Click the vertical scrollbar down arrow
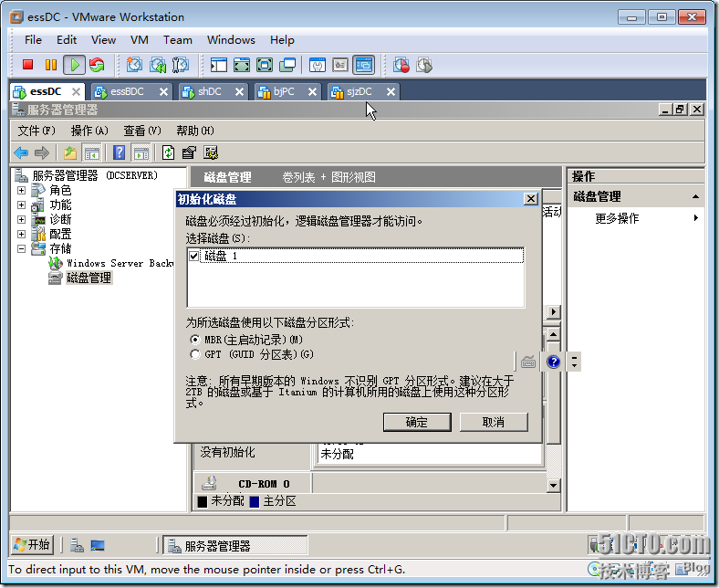The height and width of the screenshot is (588, 719). click(554, 485)
